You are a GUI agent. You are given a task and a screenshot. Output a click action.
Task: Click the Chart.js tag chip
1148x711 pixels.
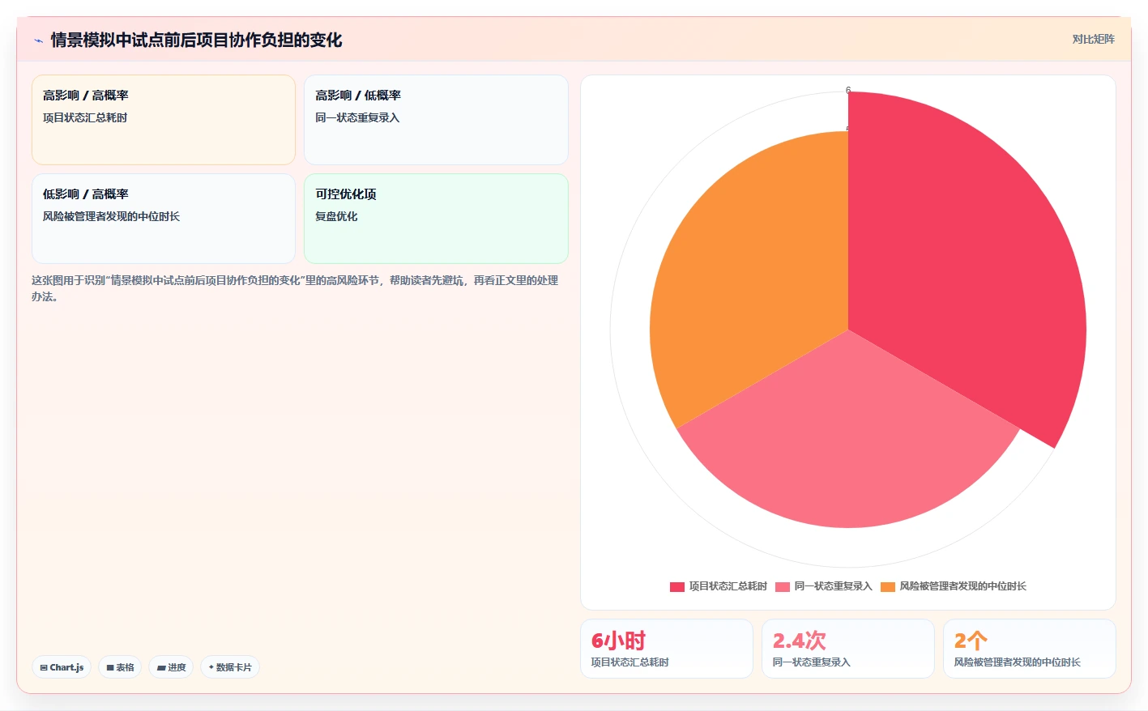click(62, 667)
